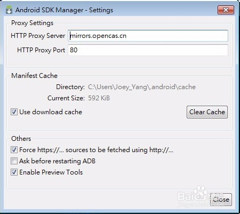Screen dimensions: 240x214
Task: Click the 592 KiB current size value
Action: tap(99, 98)
